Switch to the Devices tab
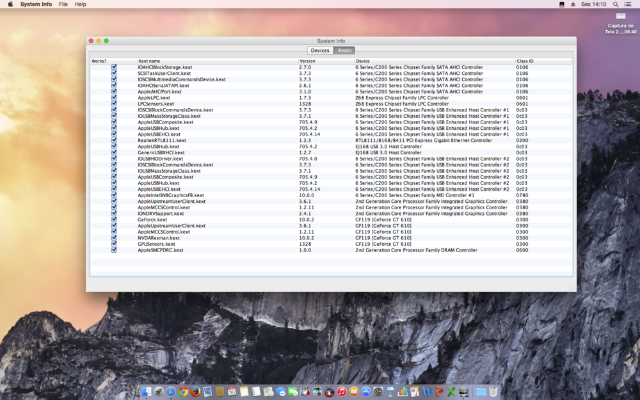This screenshot has height=400, width=640. [x=320, y=51]
